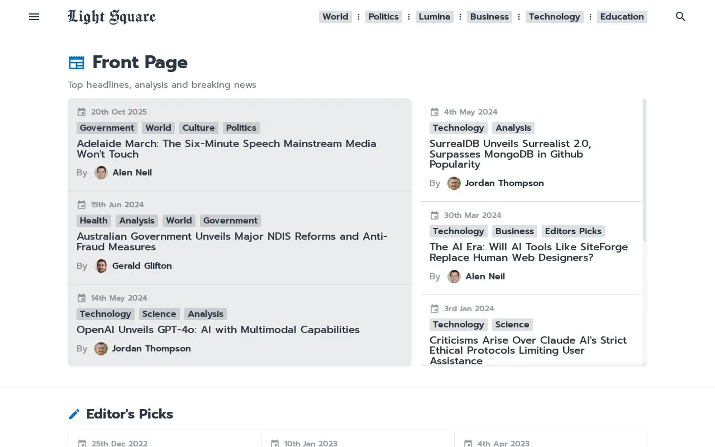This screenshot has width=715, height=447.
Task: Click Health tag on NDIS article
Action: coord(94,221)
